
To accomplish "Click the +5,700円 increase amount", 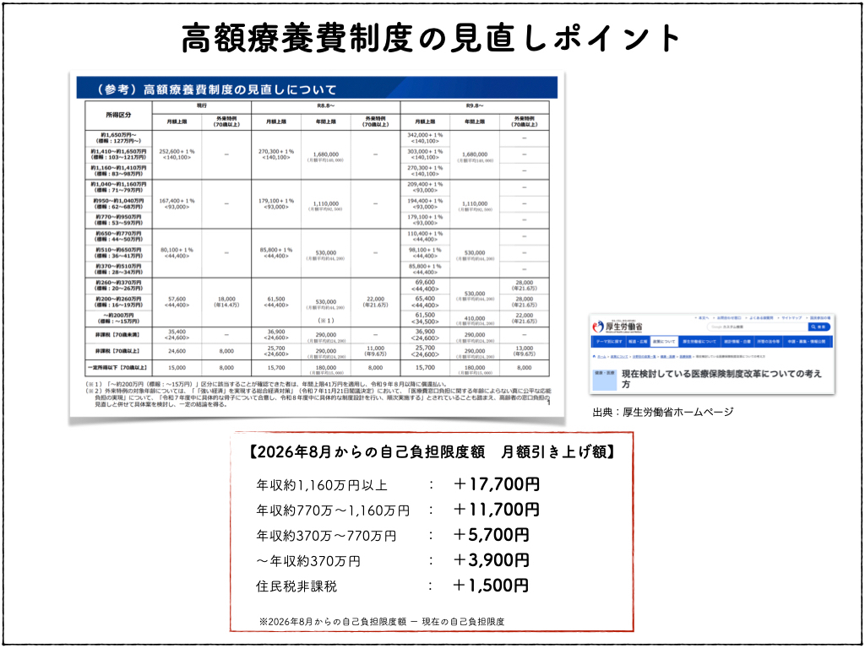I will [x=491, y=535].
